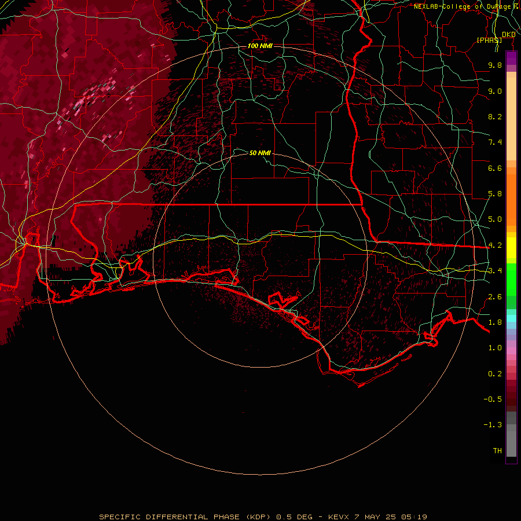Click the DKD product label
The image size is (521, 521).
click(508, 35)
